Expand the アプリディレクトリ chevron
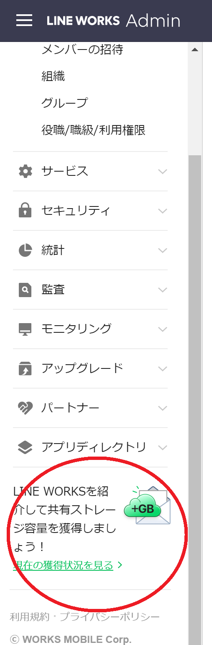This screenshot has width=212, height=645. pos(163,447)
